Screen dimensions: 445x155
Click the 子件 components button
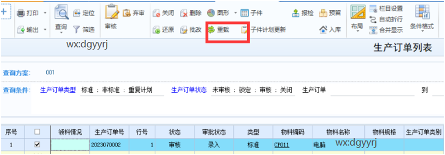pyautogui.click(x=251, y=13)
